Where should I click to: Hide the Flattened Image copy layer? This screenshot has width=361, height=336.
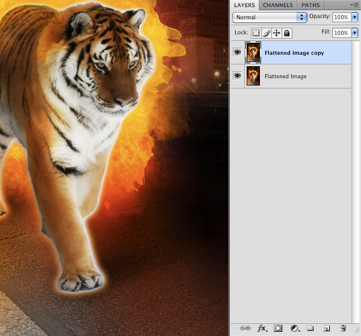click(238, 52)
